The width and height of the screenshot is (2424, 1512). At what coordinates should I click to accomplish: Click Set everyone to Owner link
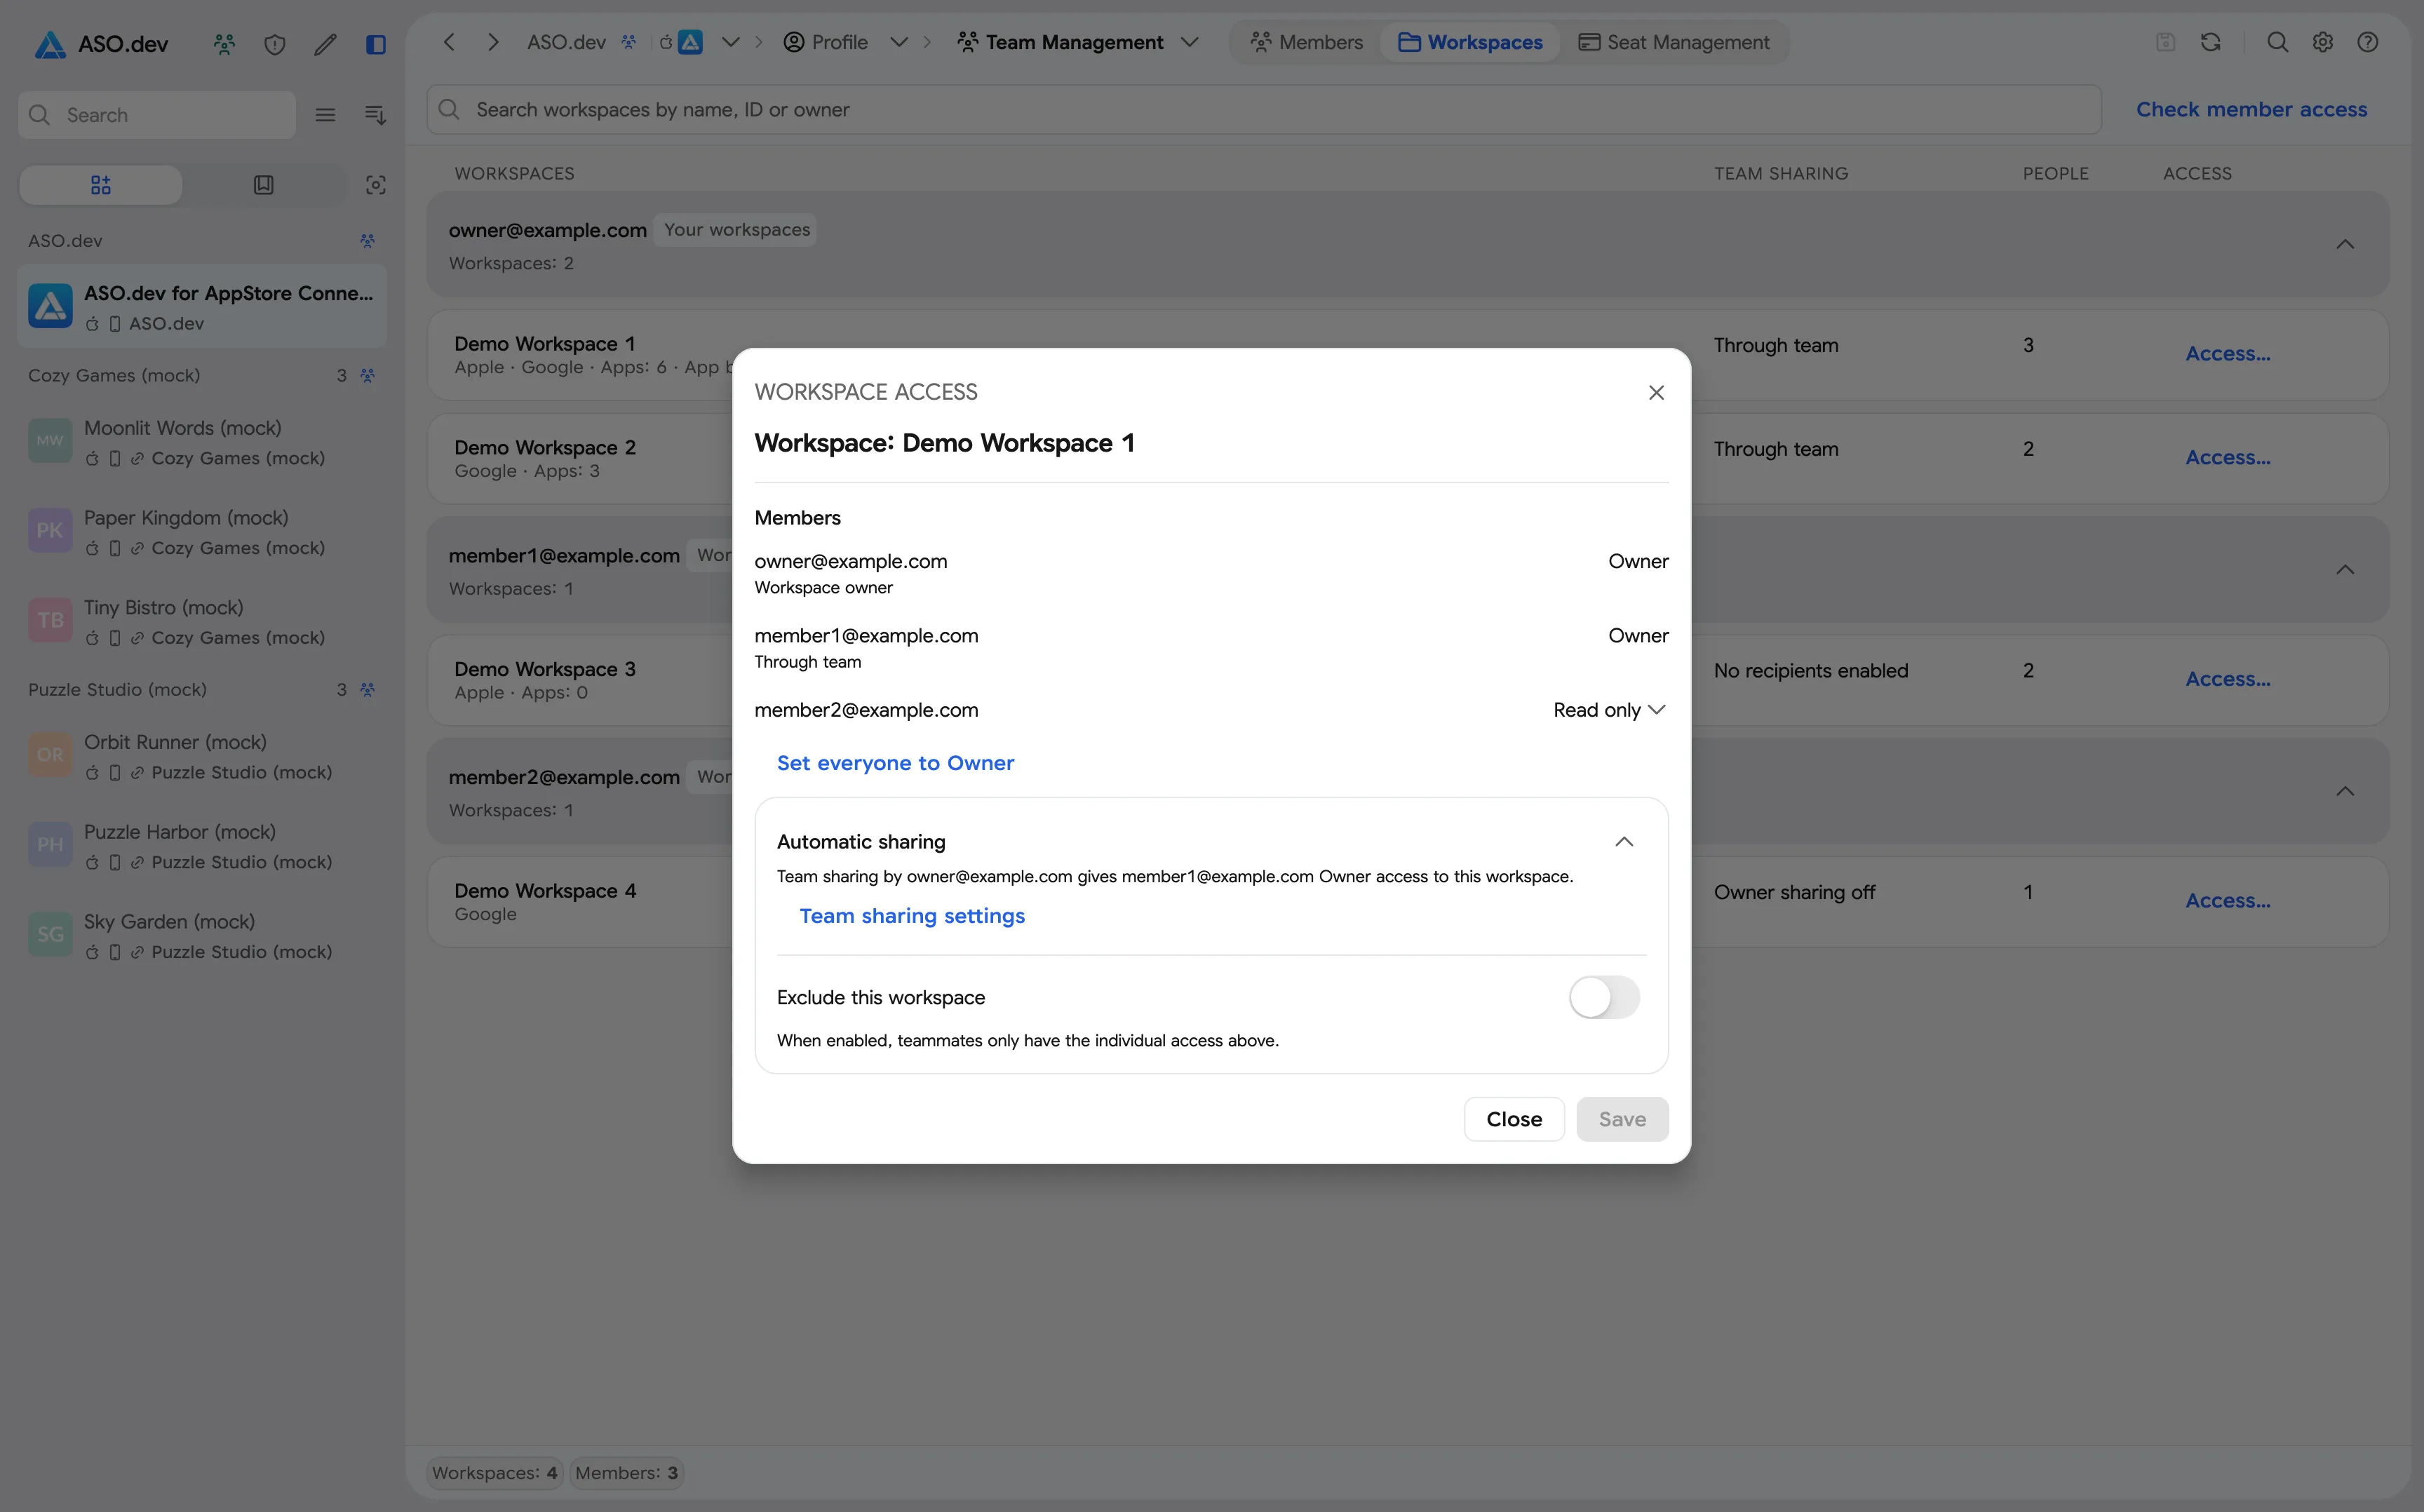click(895, 763)
